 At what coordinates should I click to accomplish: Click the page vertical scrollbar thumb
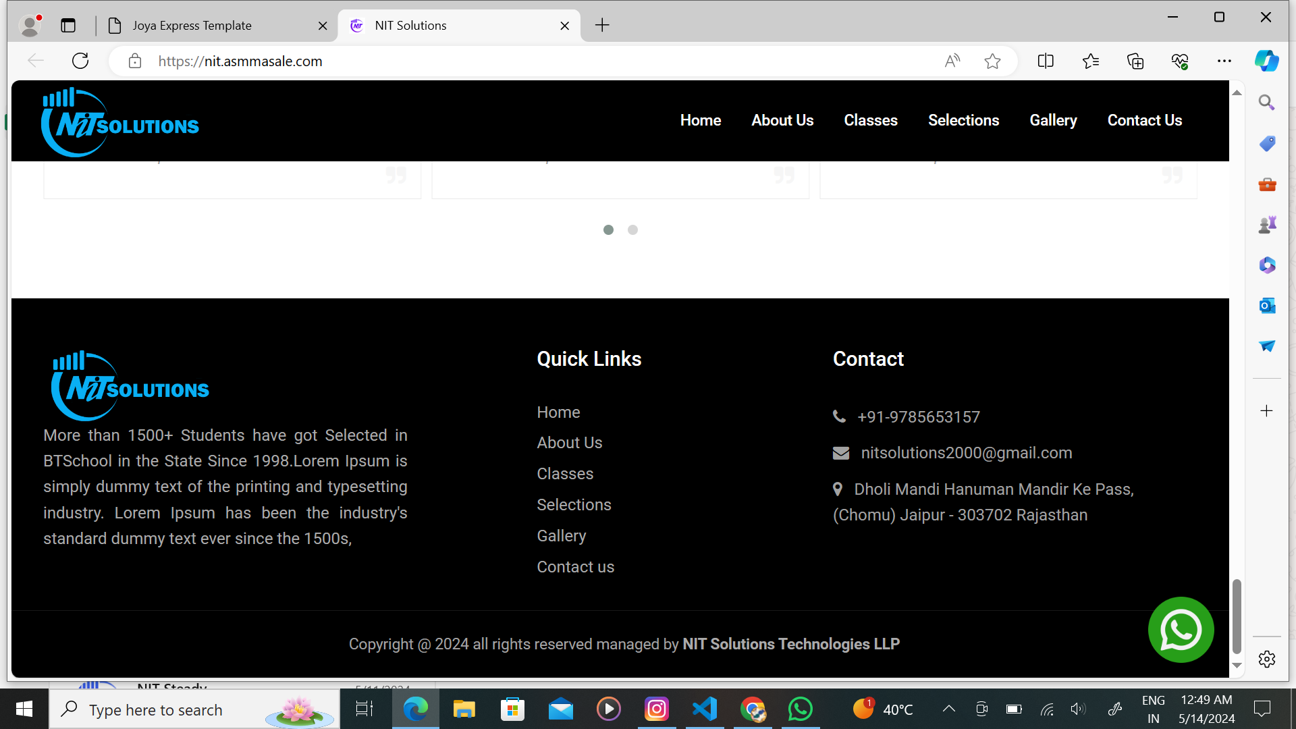point(1237,616)
